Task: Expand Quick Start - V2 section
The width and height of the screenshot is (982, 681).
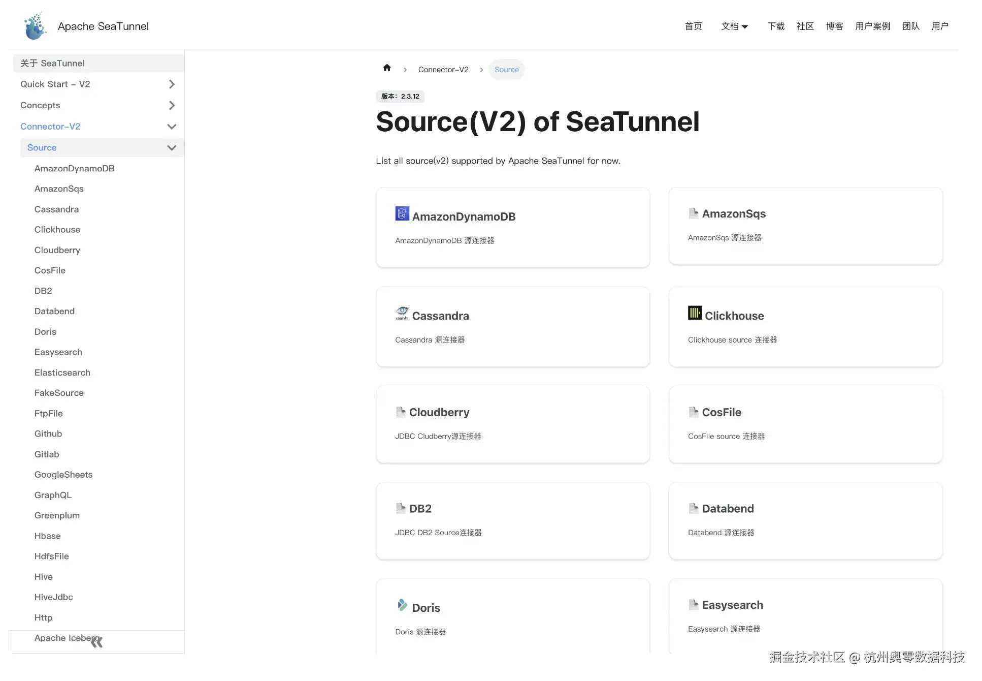Action: (x=172, y=84)
